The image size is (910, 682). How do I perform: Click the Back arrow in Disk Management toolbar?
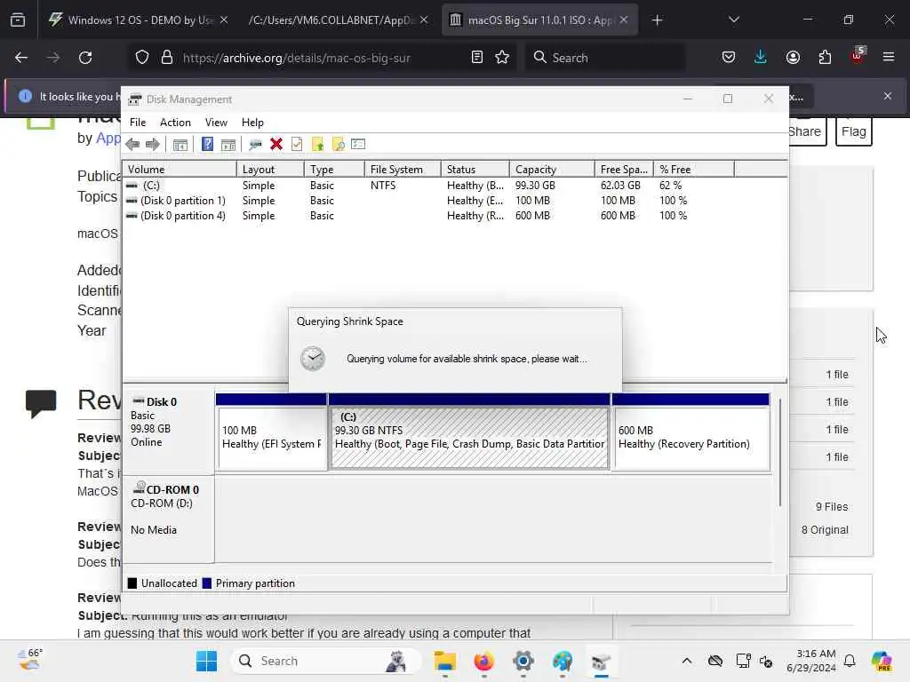pos(132,145)
